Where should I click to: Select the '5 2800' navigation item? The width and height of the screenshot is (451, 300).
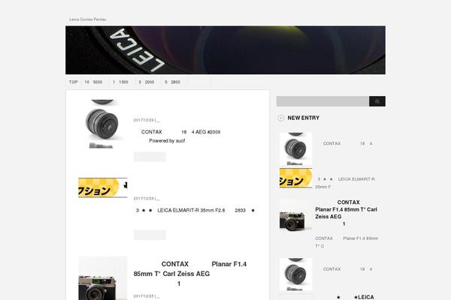[173, 82]
